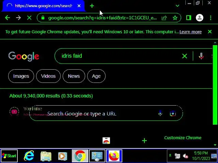Go back using the browser back arrow

[7, 18]
